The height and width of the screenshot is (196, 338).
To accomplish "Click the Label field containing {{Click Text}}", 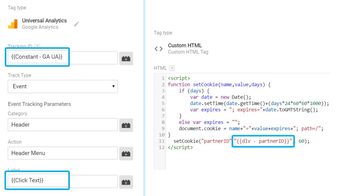I will coord(36,180).
